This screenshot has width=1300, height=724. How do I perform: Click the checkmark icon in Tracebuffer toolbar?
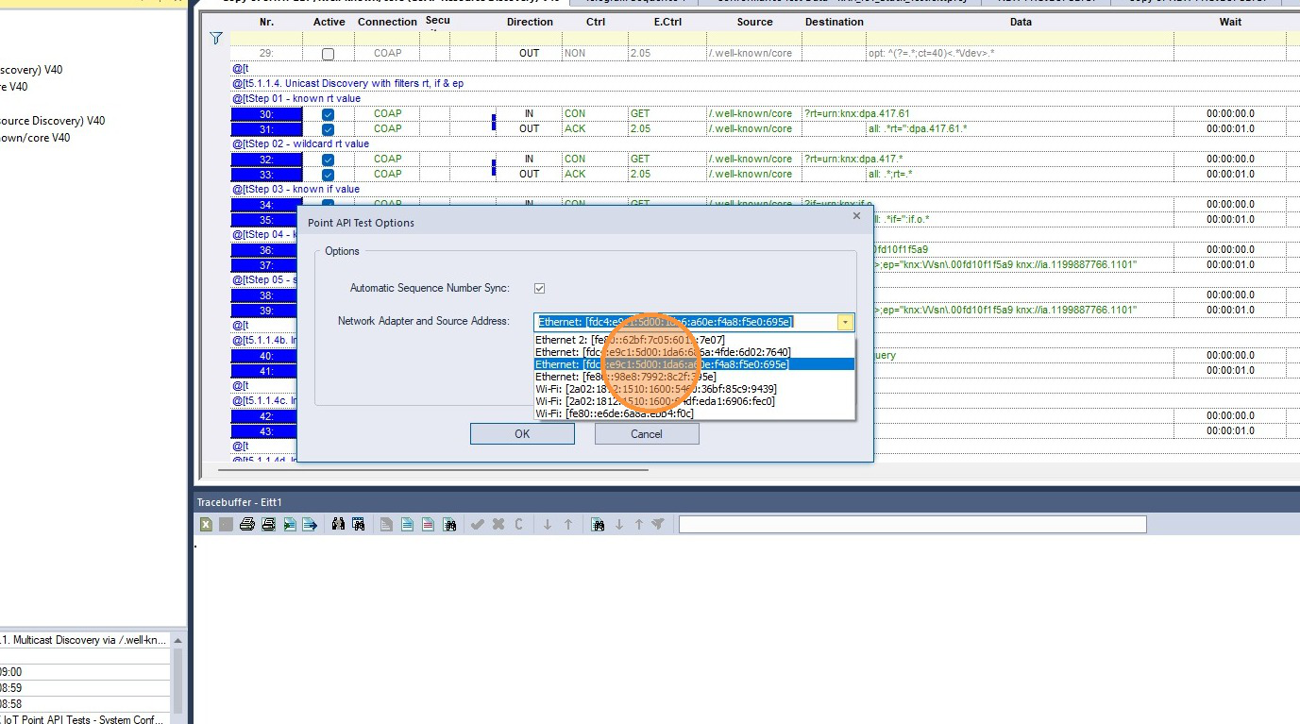tap(478, 525)
